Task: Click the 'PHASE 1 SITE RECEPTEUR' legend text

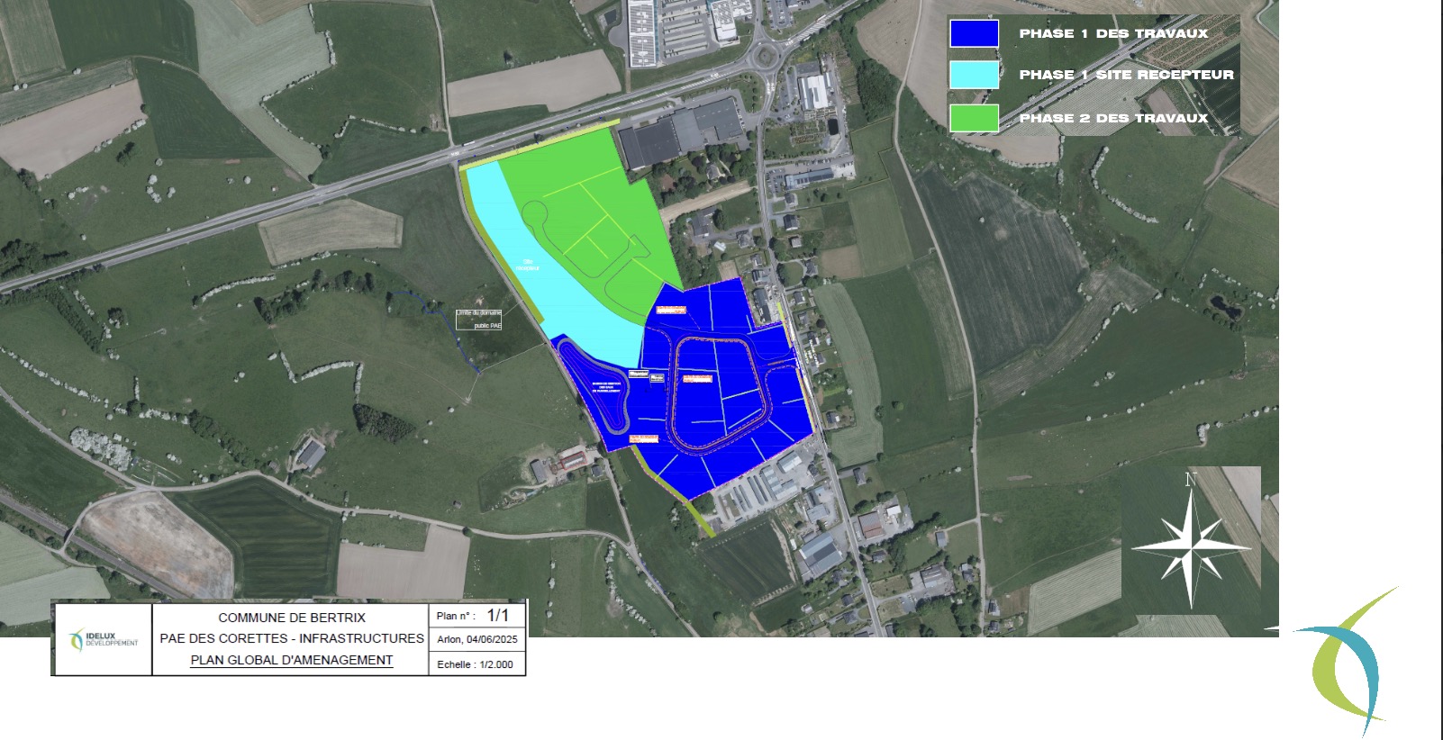Action: pyautogui.click(x=1126, y=75)
